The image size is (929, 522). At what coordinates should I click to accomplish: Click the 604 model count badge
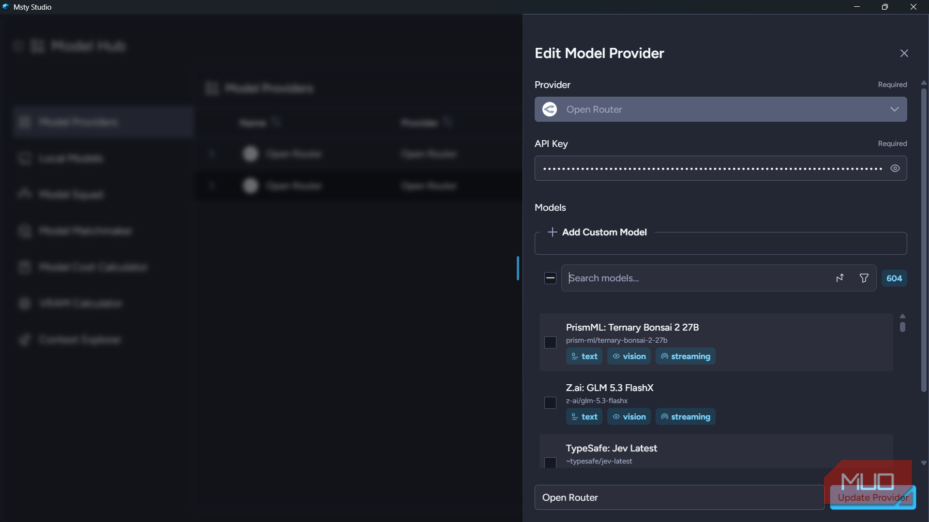[894, 278]
